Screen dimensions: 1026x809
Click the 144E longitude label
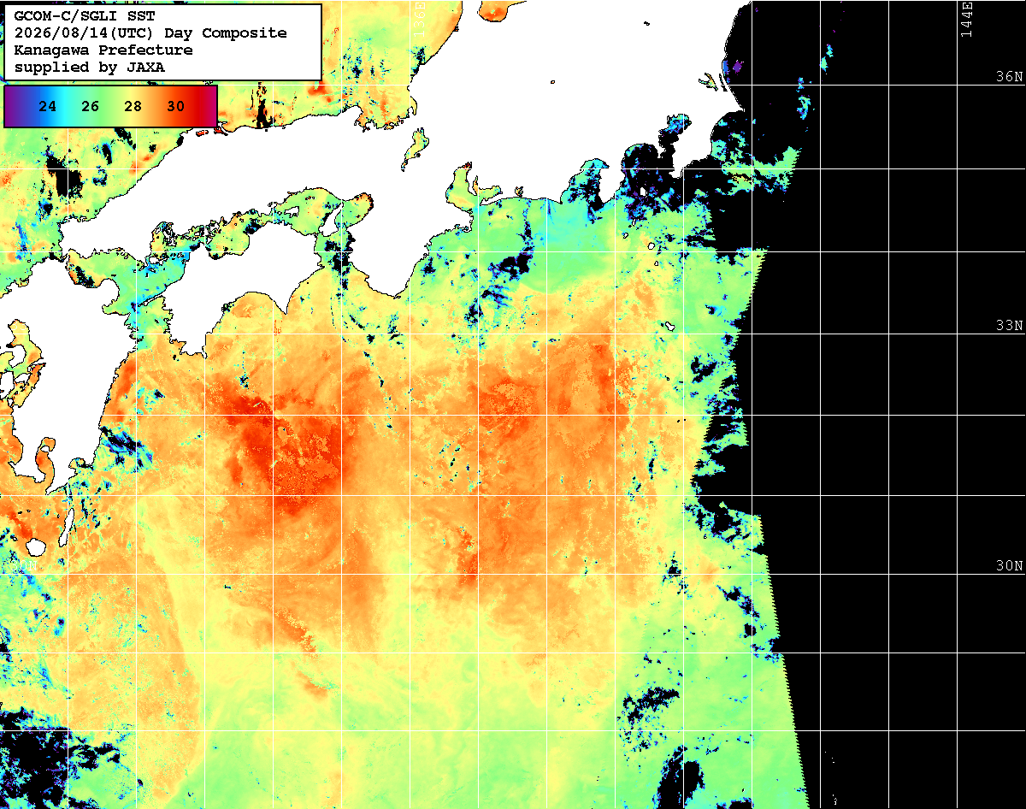(x=966, y=21)
